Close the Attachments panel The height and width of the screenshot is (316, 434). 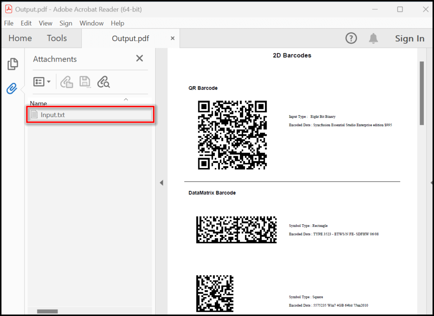coord(139,58)
